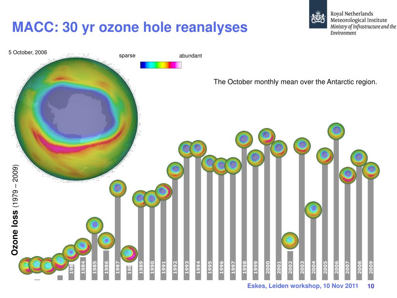Select the ozone globe thumbnail above the 2003 bar

(302, 146)
